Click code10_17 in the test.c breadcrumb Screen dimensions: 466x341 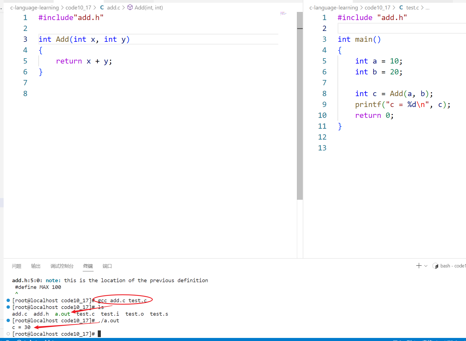[x=377, y=8]
